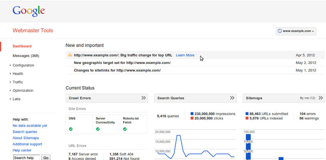This screenshot has height=160, width=326.
Task: Select Dashboard in the sidebar
Action: pyautogui.click(x=22, y=46)
